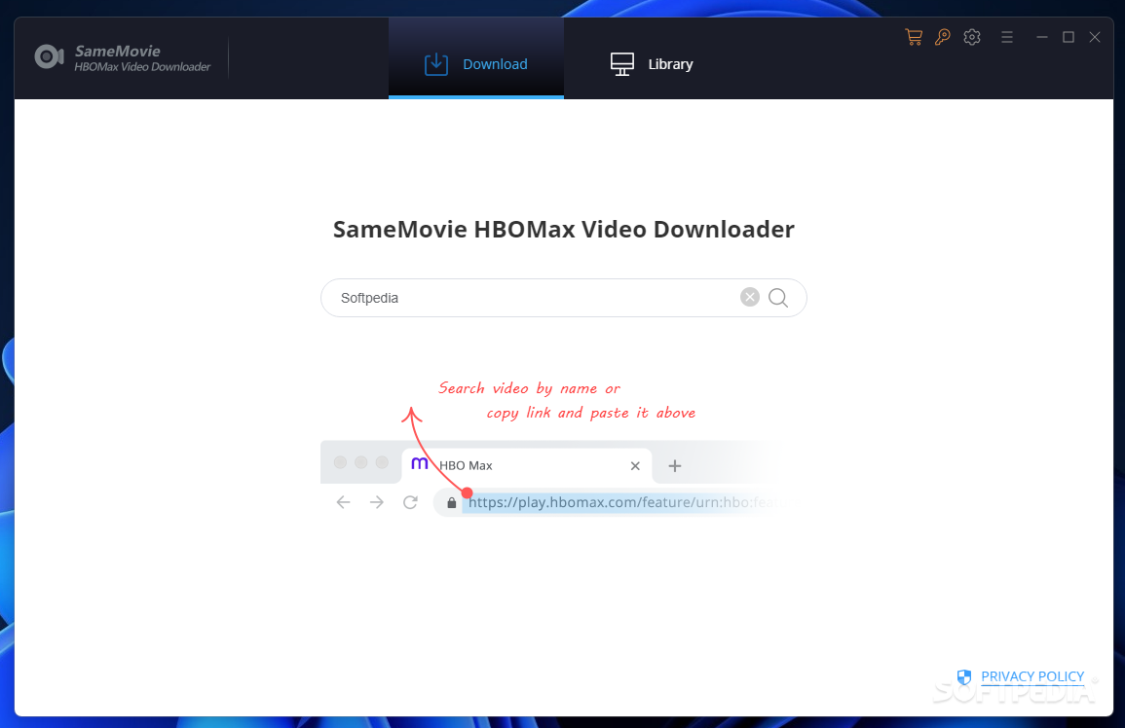Viewport: 1125px width, 728px height.
Task: Click the privacy shield icon
Action: (x=964, y=676)
